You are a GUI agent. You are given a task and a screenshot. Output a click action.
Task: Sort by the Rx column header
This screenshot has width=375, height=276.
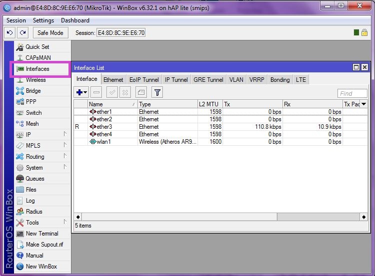[x=312, y=104]
